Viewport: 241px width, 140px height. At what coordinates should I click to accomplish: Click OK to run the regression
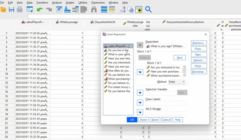[132, 120]
